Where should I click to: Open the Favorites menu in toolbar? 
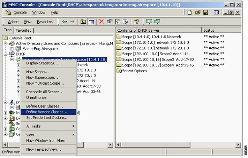pyautogui.click(x=45, y=22)
